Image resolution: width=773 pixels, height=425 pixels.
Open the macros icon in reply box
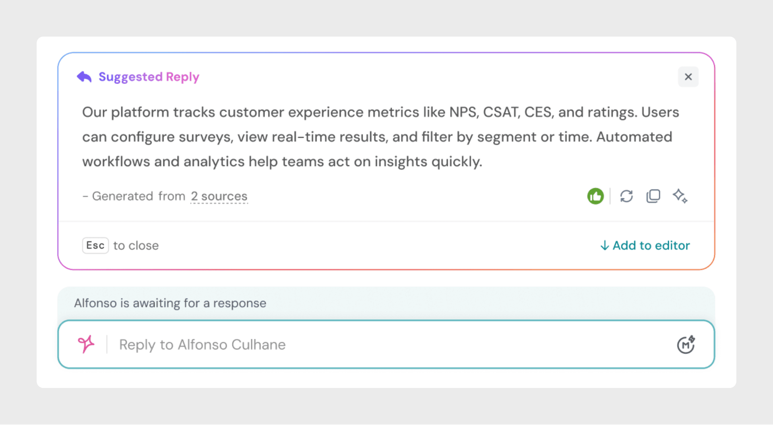(x=686, y=345)
